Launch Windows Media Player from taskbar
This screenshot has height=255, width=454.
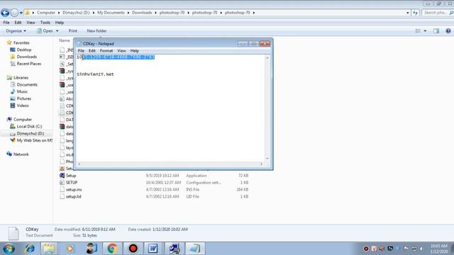point(70,249)
